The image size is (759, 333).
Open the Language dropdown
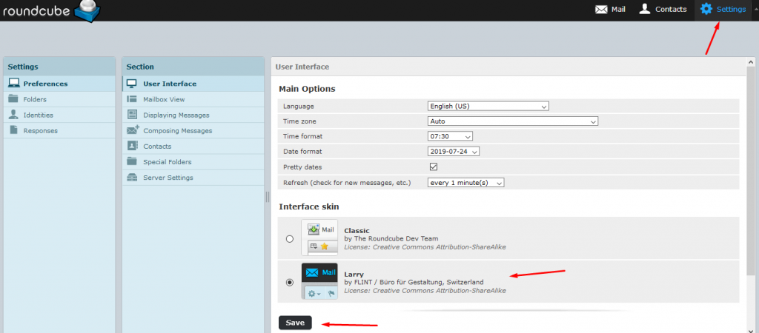(x=488, y=106)
